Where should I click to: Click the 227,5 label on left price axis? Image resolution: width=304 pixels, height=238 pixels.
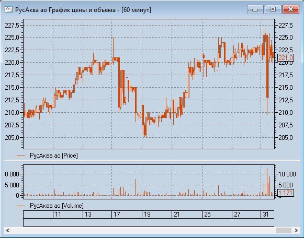(x=12, y=26)
